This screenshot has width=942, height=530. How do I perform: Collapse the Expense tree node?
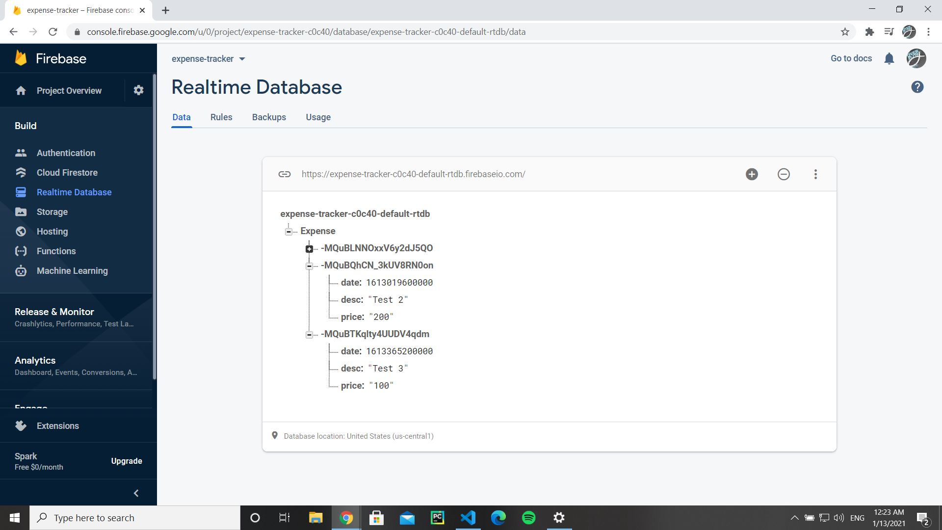[288, 231]
